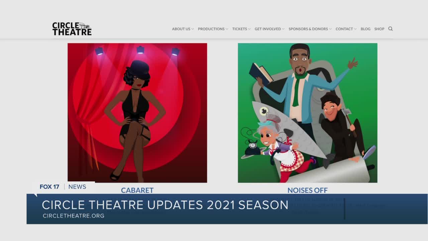Screen dimensions: 428x241
Task: Go to the Shop page
Action: pos(379,29)
